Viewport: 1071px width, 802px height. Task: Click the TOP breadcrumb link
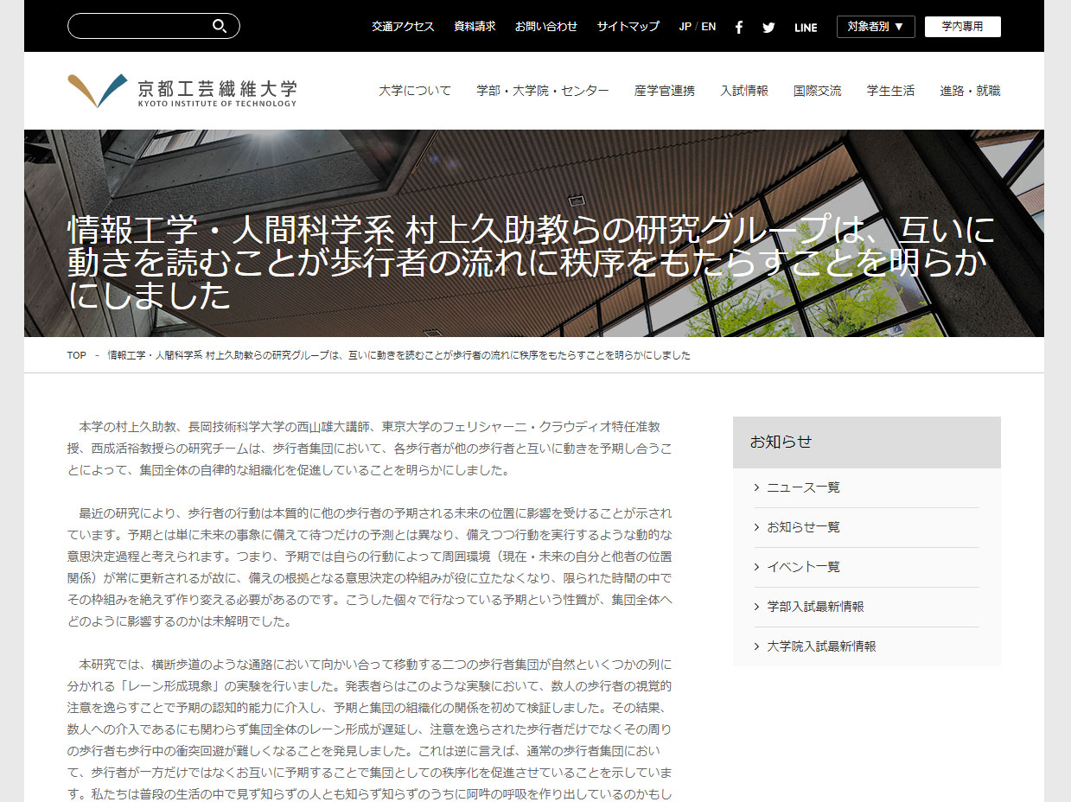pyautogui.click(x=76, y=354)
